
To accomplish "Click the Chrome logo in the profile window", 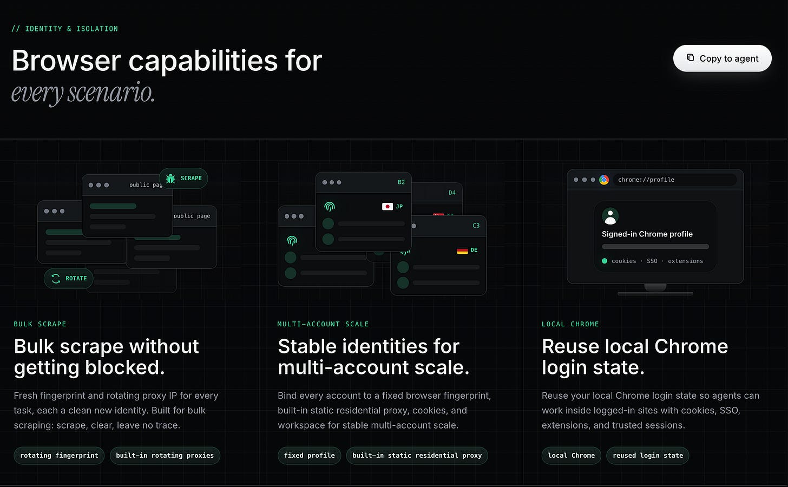I will coord(604,180).
